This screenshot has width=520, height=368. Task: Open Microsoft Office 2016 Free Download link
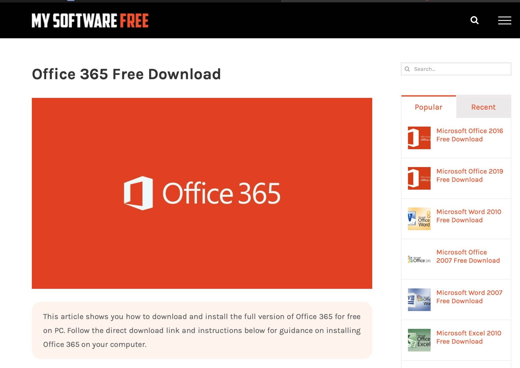[470, 135]
